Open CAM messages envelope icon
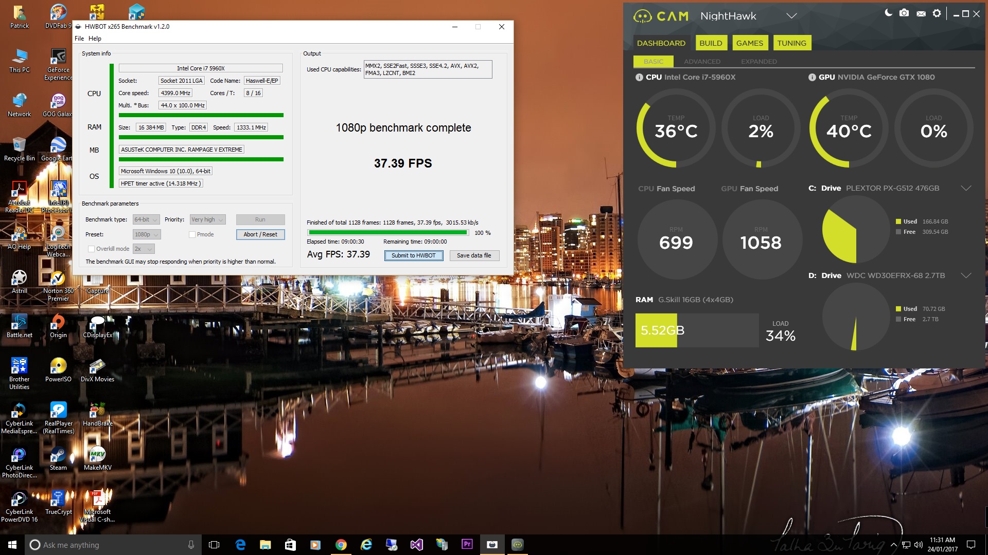Viewport: 988px width, 555px height. click(x=921, y=13)
